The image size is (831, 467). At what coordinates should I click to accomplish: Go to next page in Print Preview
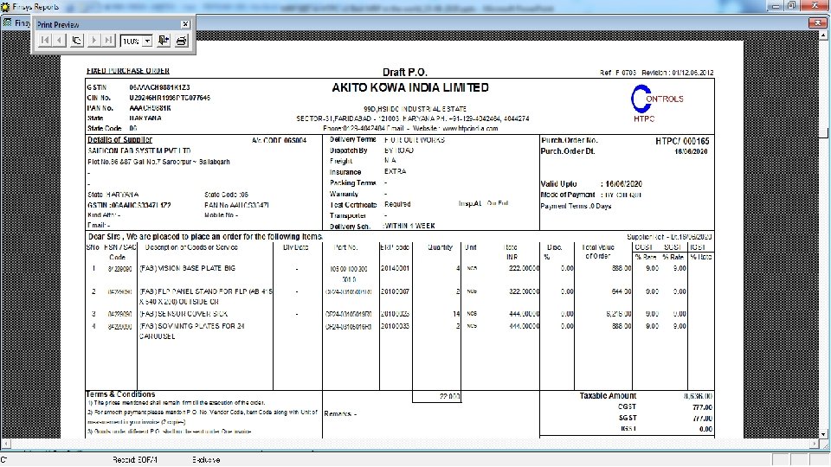click(93, 41)
